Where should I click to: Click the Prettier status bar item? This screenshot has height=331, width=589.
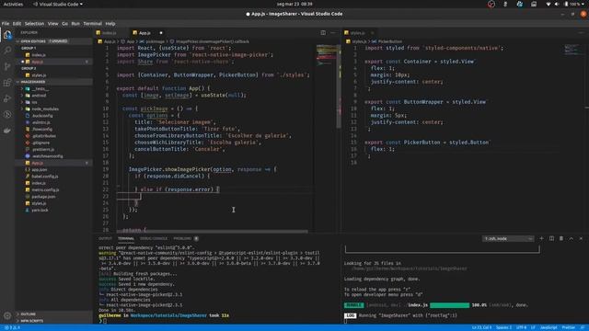[x=569, y=327]
